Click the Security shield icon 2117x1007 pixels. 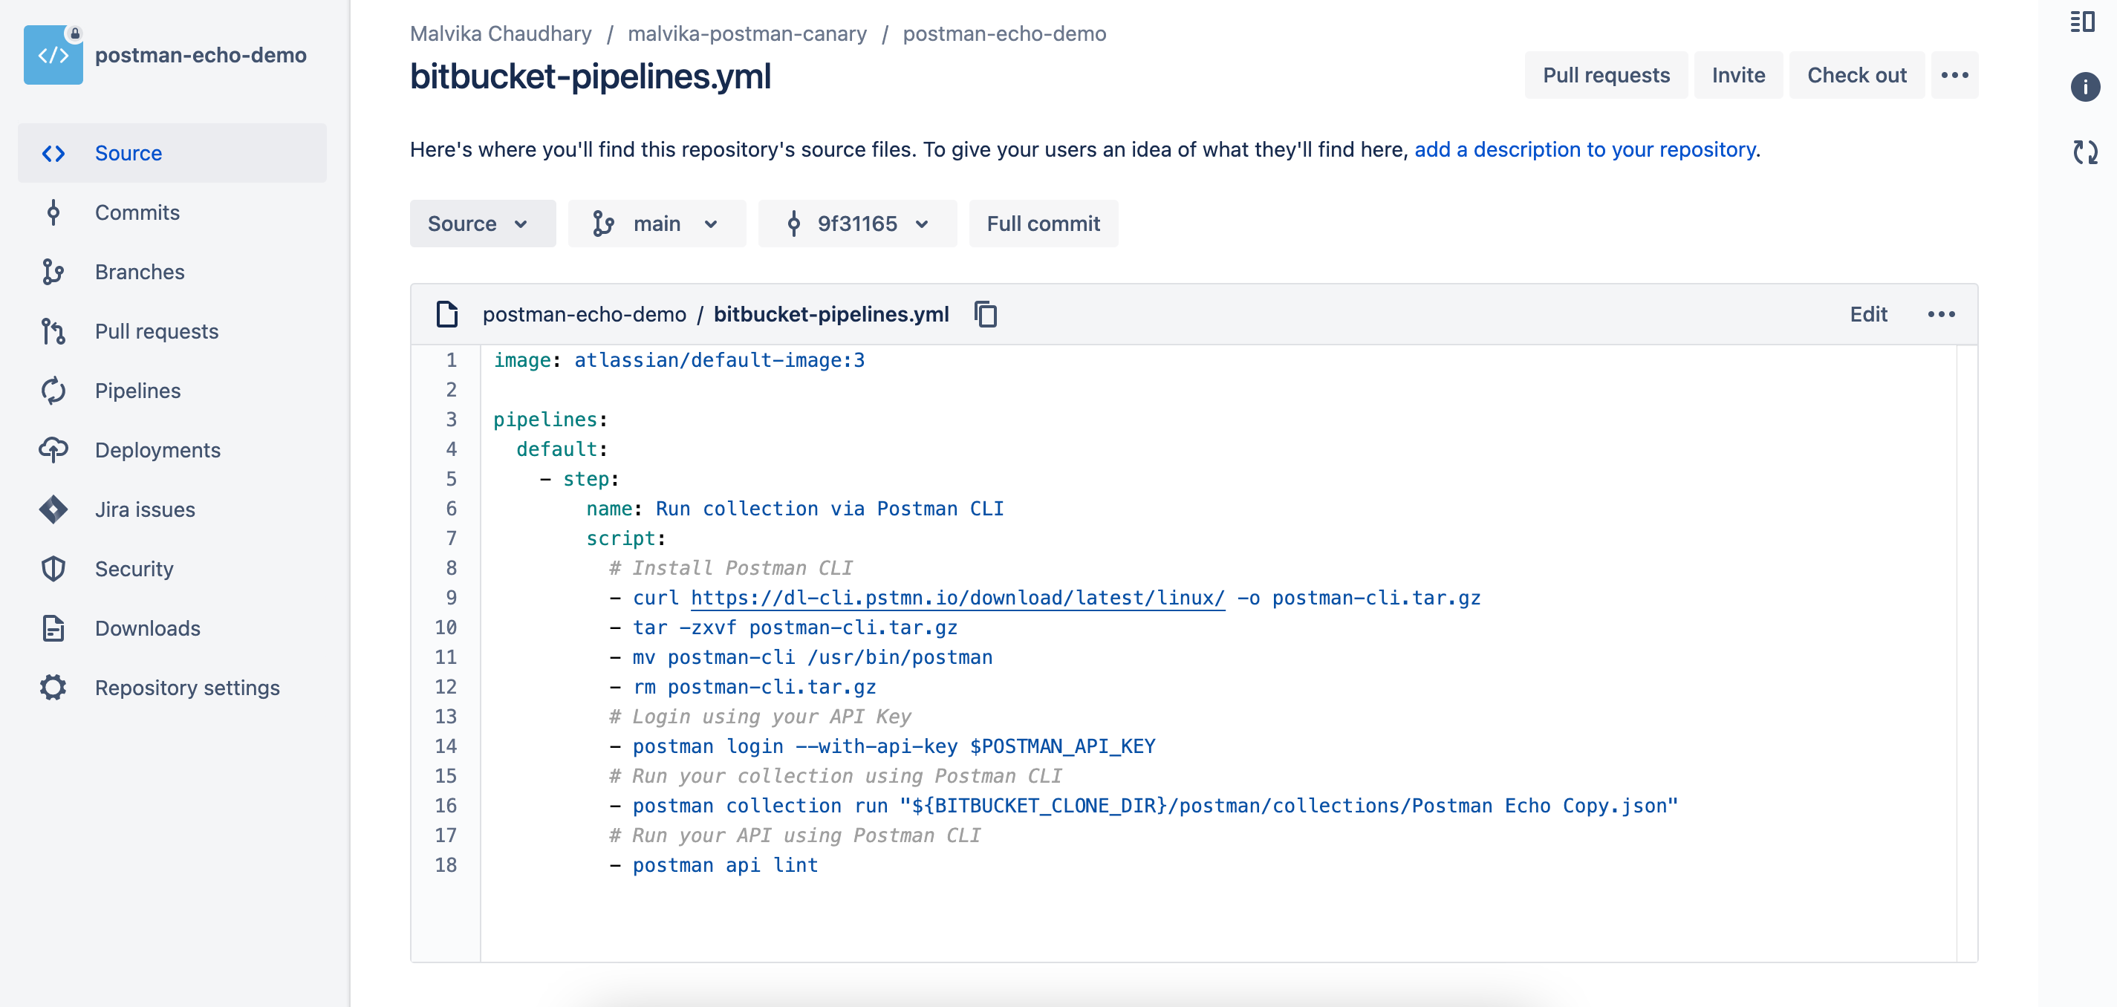tap(53, 569)
